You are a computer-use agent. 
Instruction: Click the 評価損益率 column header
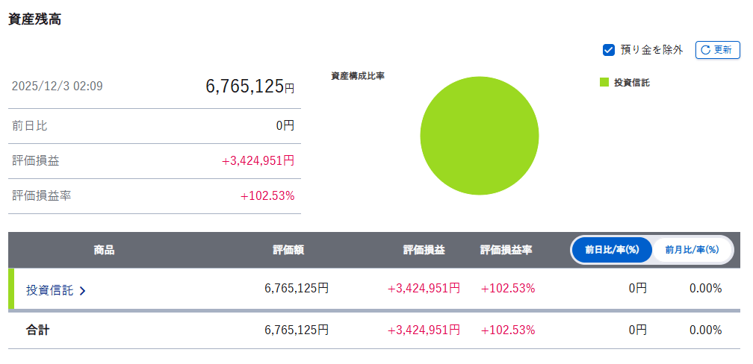506,250
